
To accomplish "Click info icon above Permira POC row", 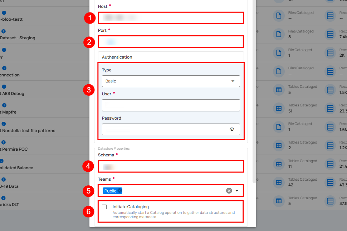I will point(4,142).
